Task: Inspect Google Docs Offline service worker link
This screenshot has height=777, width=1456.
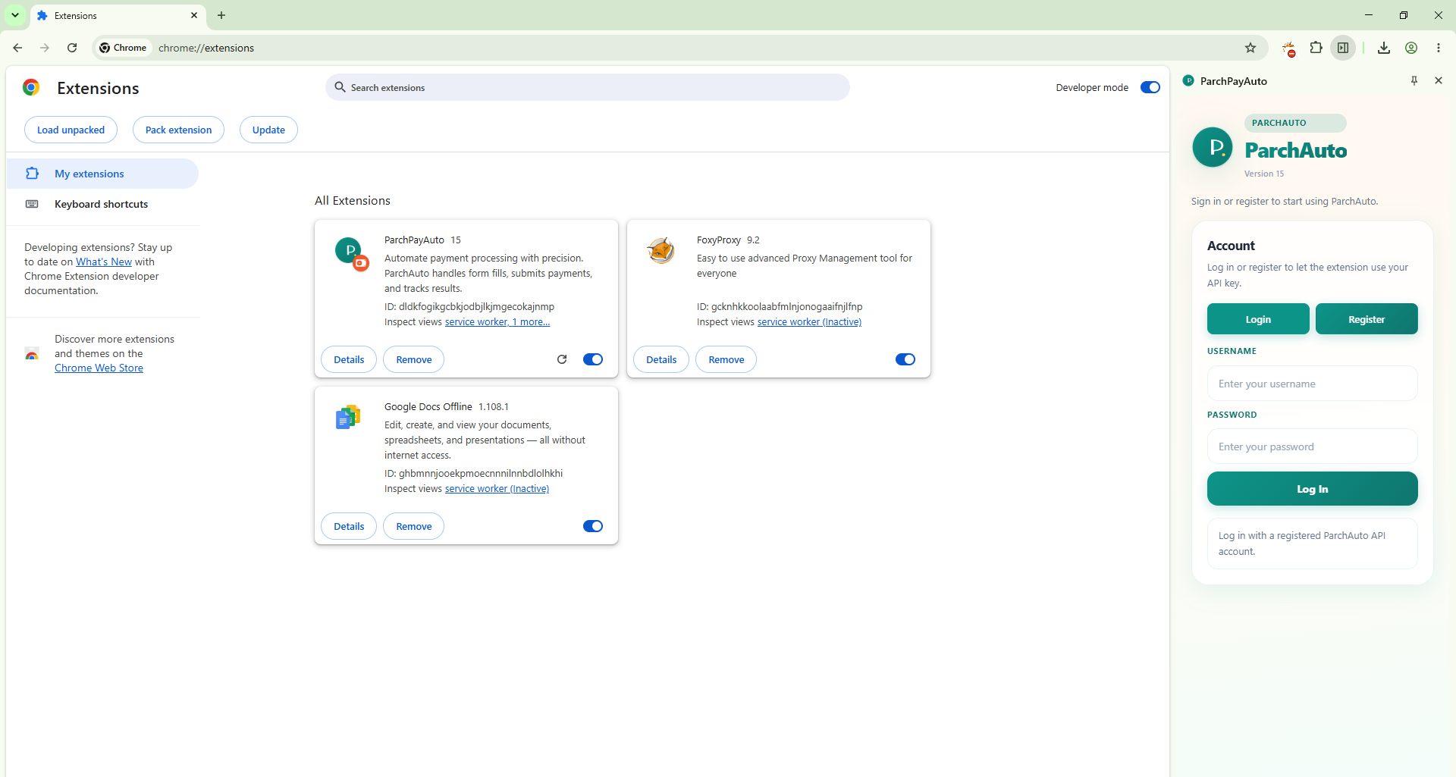Action: click(497, 489)
